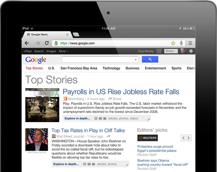Click the Paul Moody profile picture
Viewport: 217px width, 172px height.
click(183, 51)
